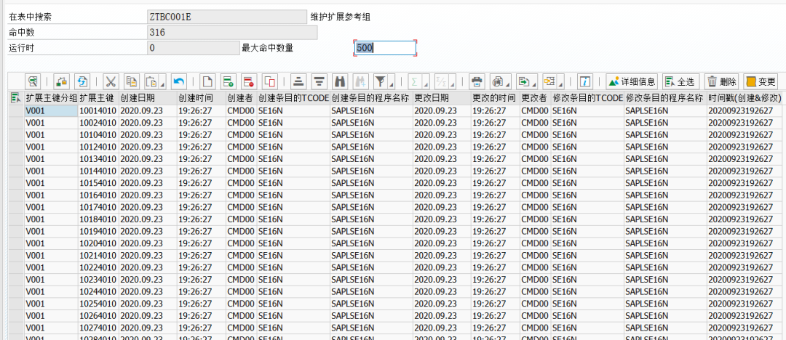Click the Check Entries toolbar icon
Viewport: 786px width, 340px height.
[x=60, y=81]
